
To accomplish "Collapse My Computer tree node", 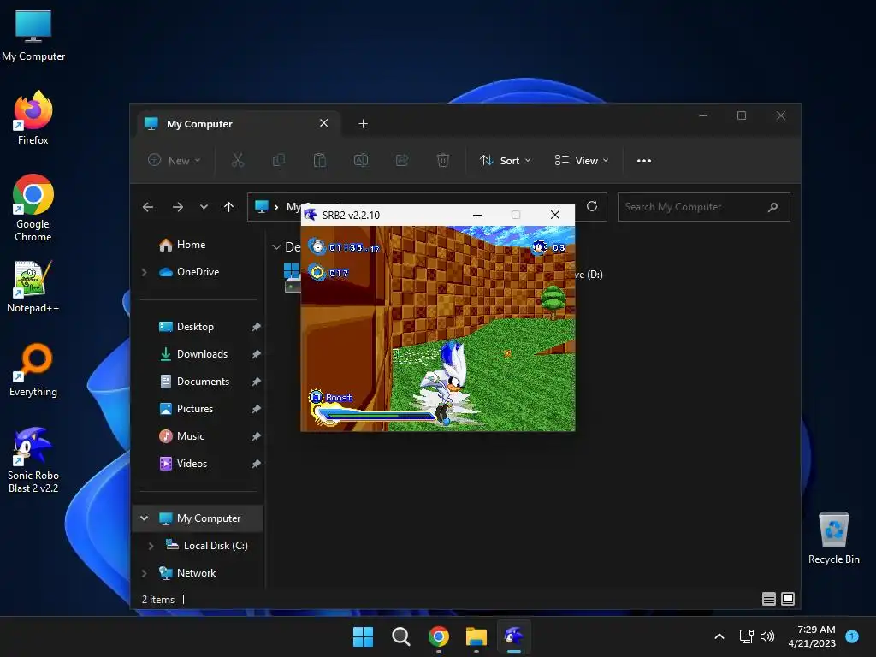I will point(144,518).
